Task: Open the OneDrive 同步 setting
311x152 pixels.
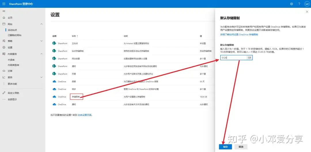Action: pos(74,89)
